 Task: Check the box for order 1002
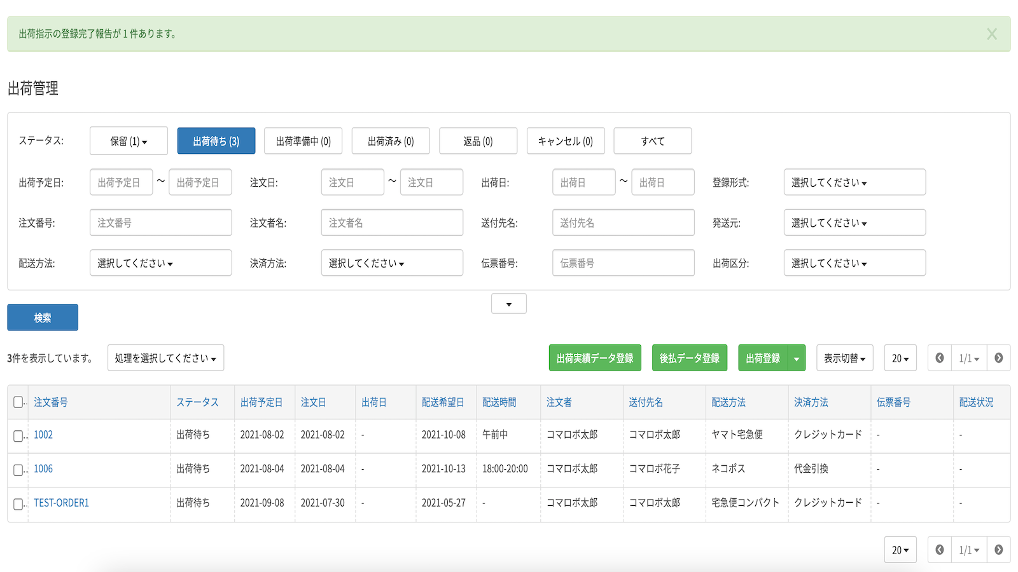coord(18,436)
